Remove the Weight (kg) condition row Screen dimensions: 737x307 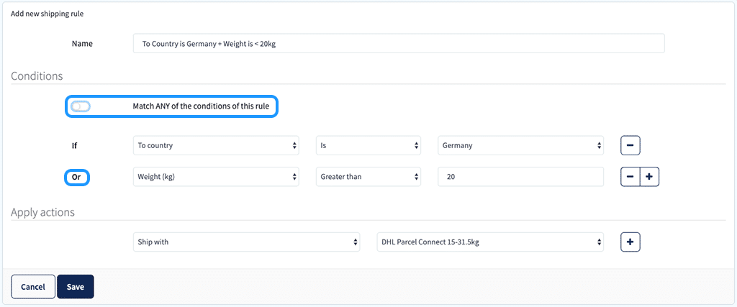click(x=630, y=177)
